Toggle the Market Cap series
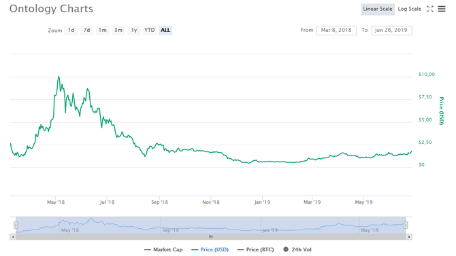This screenshot has height=256, width=456. coord(163,250)
